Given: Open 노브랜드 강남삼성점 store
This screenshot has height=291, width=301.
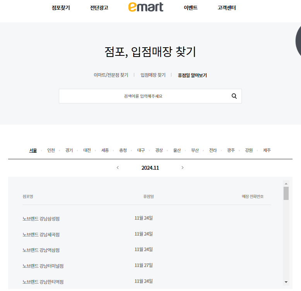Looking at the screenshot, I should (41, 219).
